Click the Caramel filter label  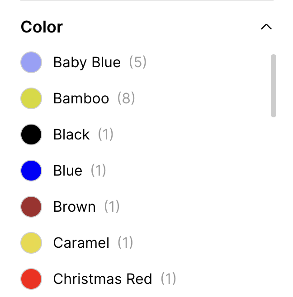pos(81,243)
